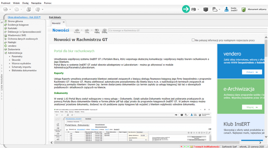Open Biblioteka dokumentów under Administracja
This screenshot has width=268, height=148.
[24, 70]
